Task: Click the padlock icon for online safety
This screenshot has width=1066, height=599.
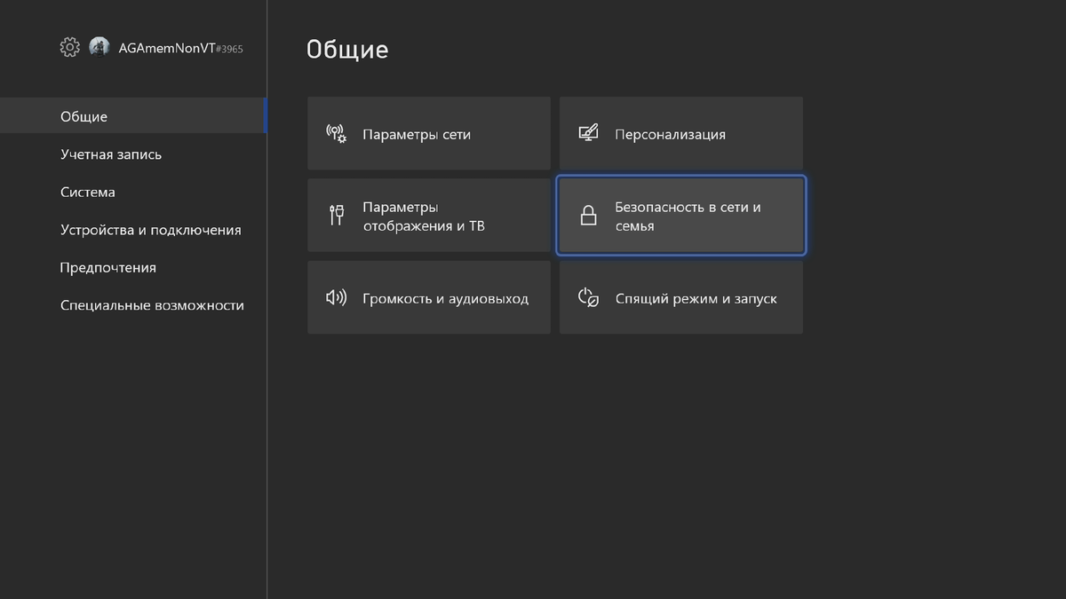Action: (x=587, y=215)
